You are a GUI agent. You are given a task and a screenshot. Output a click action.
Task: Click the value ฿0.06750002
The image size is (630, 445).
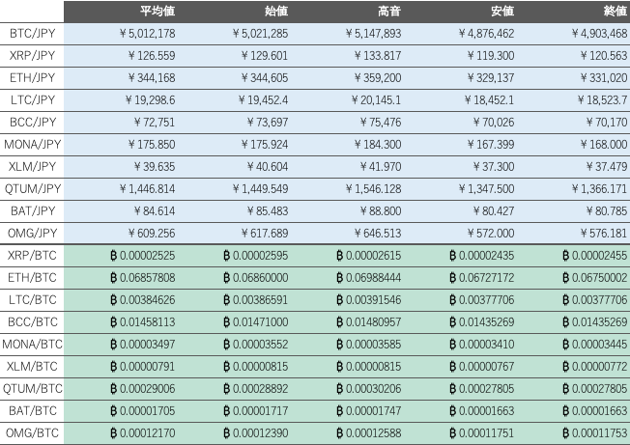[x=594, y=277]
